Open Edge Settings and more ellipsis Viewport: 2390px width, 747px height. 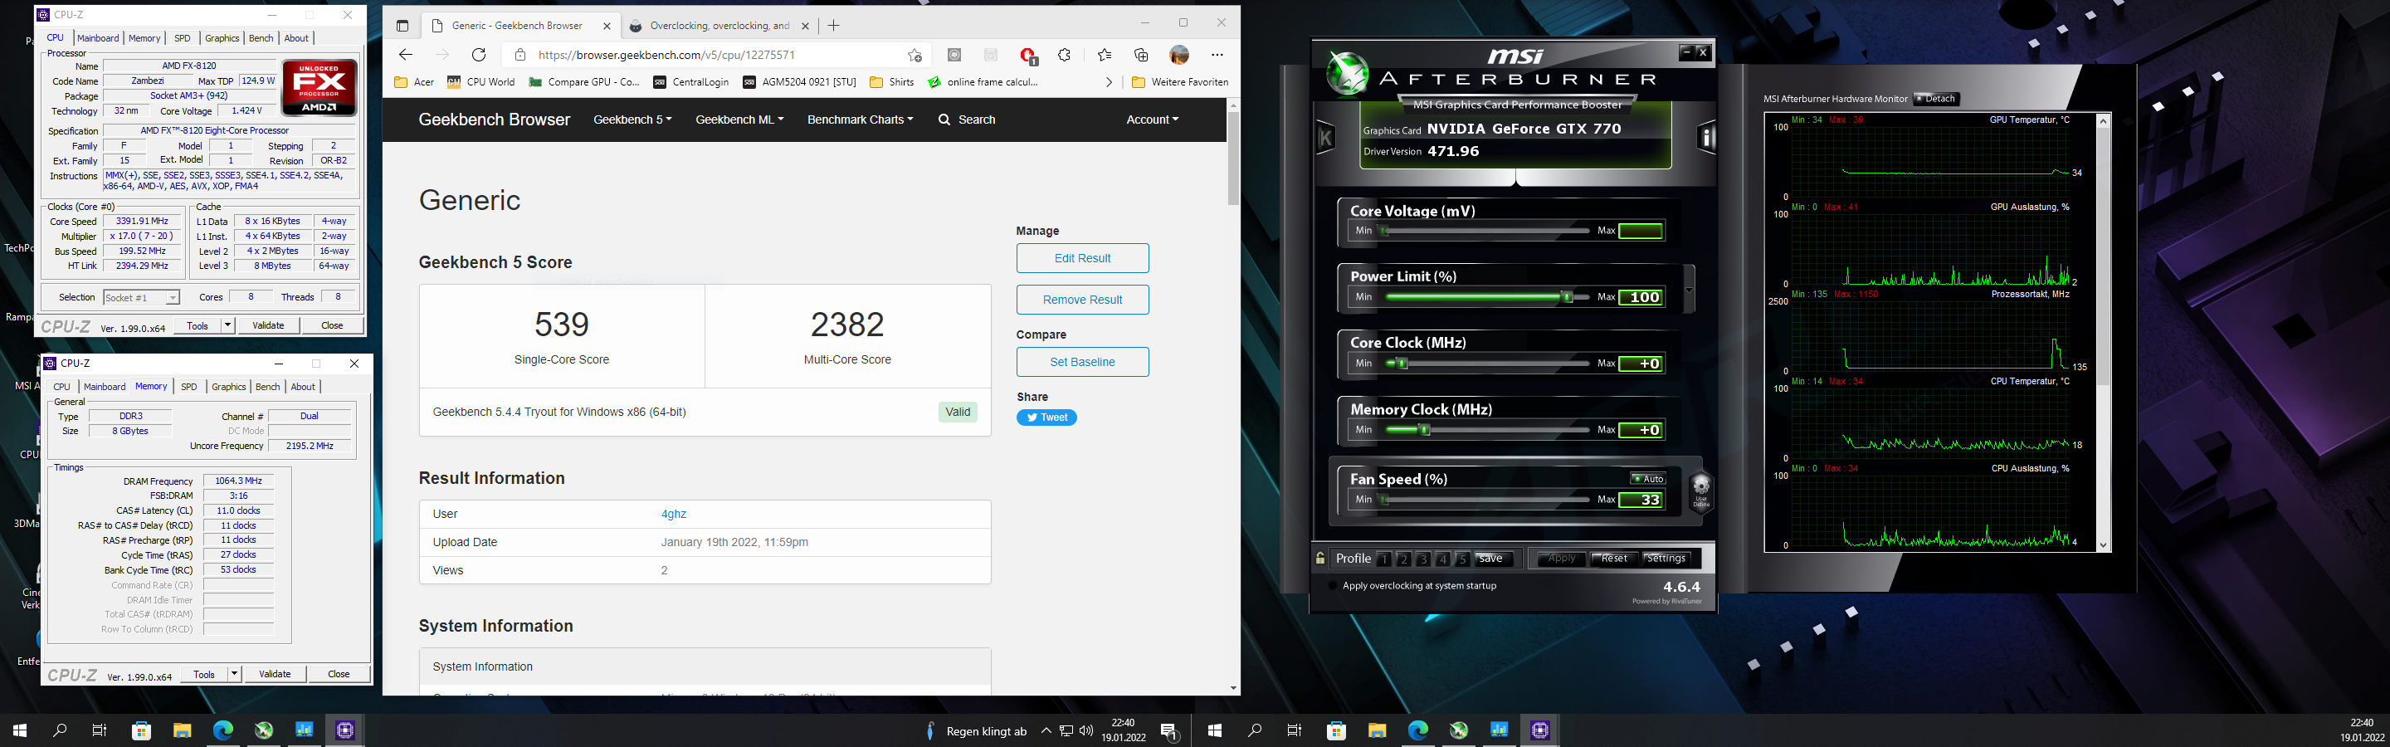(1217, 55)
